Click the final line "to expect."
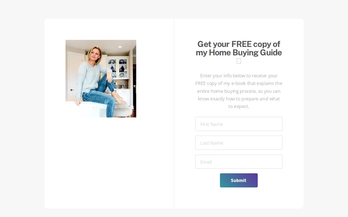Image resolution: width=348 pixels, height=217 pixels. pos(239,106)
